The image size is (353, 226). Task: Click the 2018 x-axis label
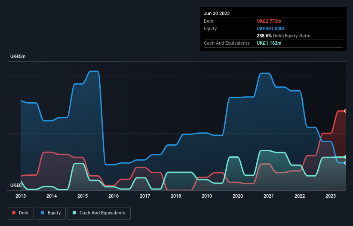pos(176,196)
